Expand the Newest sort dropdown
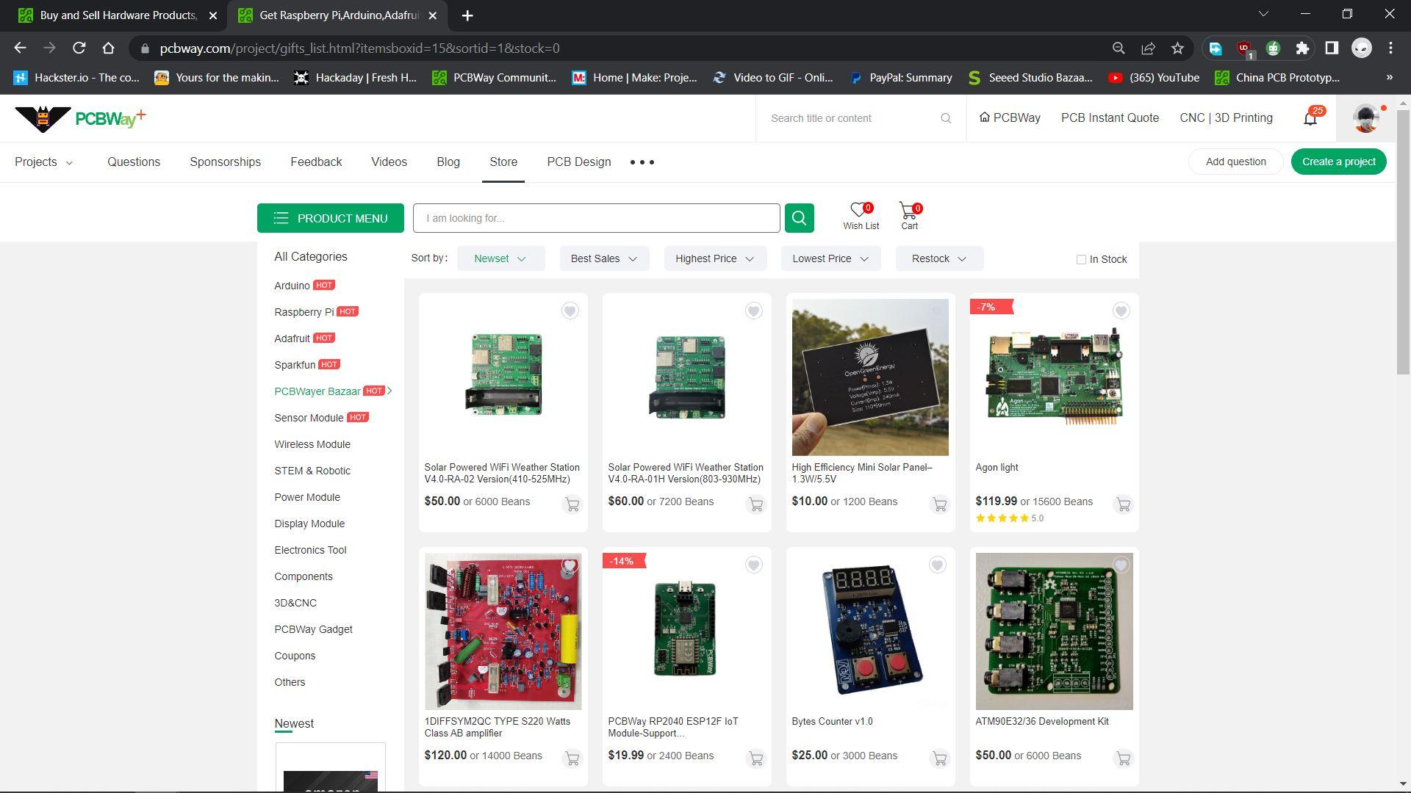The width and height of the screenshot is (1411, 793). (x=500, y=258)
